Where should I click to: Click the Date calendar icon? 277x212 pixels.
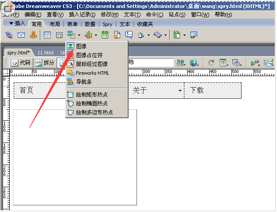[x=105, y=35]
